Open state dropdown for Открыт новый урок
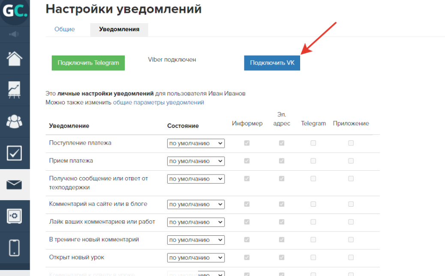The width and height of the screenshot is (445, 276). 196,258
